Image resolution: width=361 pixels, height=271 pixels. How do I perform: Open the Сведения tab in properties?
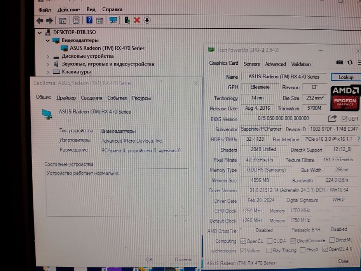[x=91, y=98]
